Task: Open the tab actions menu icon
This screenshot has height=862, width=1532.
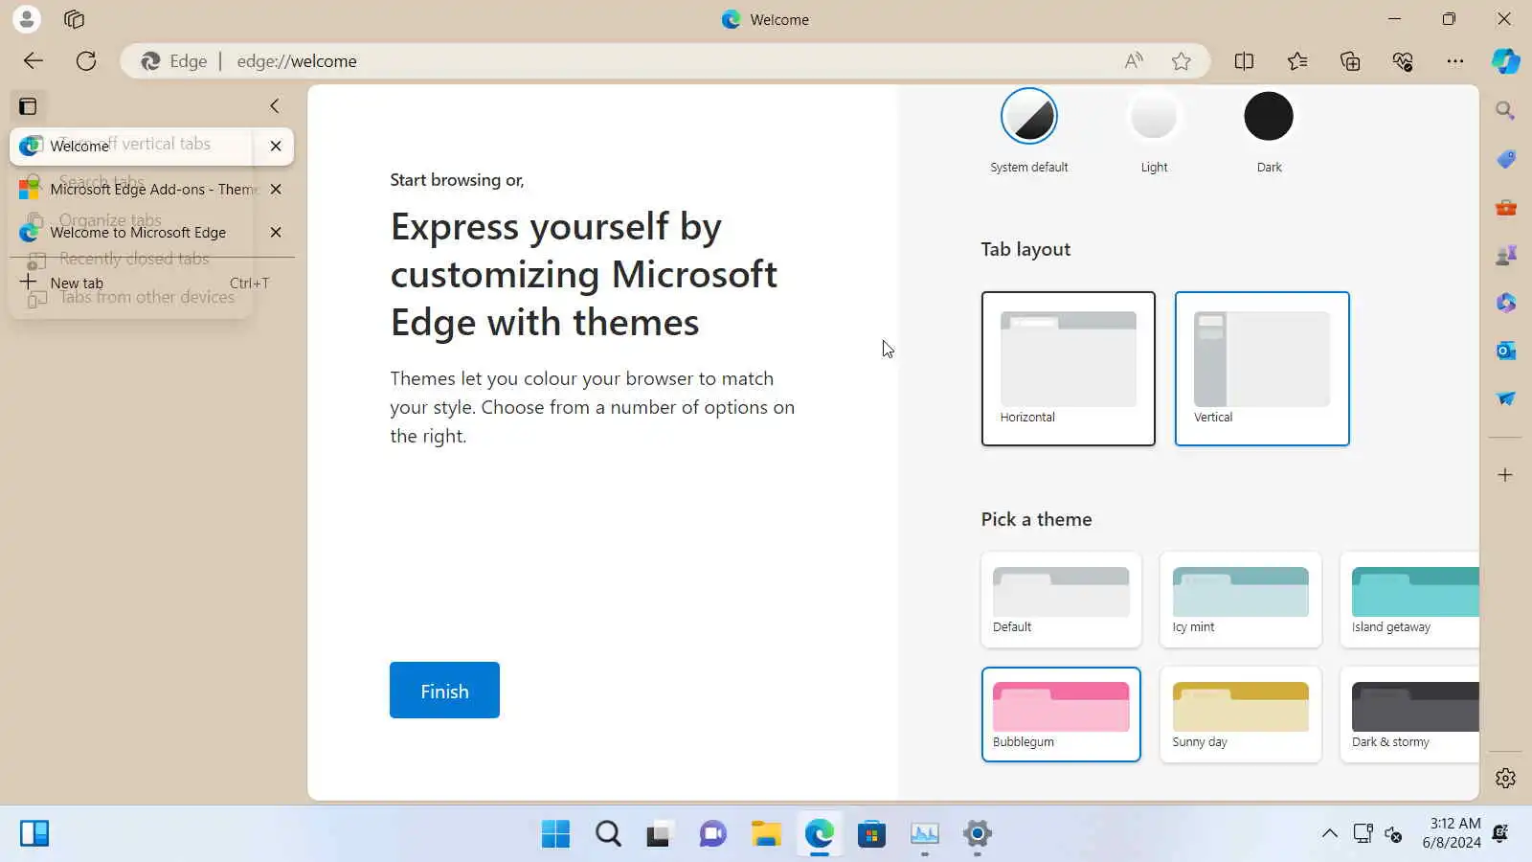Action: coord(28,106)
